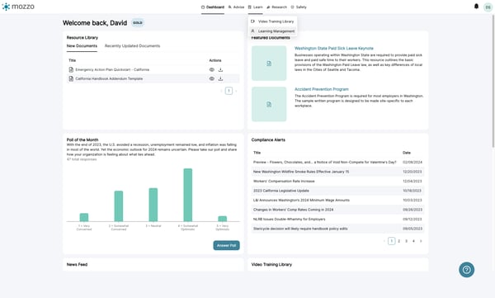Previous page arrow in Resource Library
The height and width of the screenshot is (298, 495).
(x=222, y=91)
